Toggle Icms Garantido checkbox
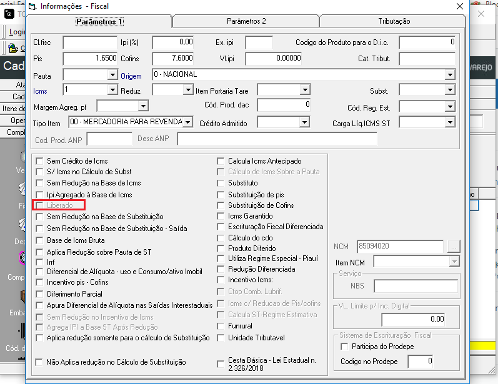Screen dimensions: 498x384 tap(221, 217)
